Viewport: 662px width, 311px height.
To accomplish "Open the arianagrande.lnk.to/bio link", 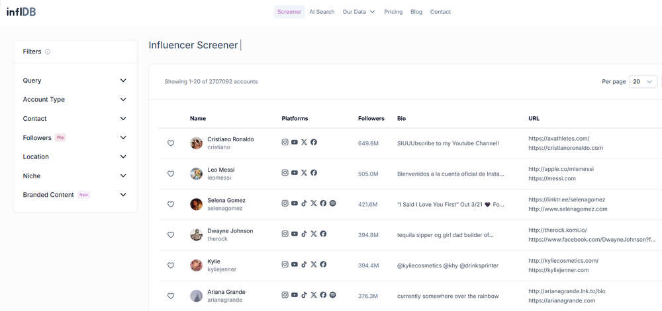I will pos(567,291).
